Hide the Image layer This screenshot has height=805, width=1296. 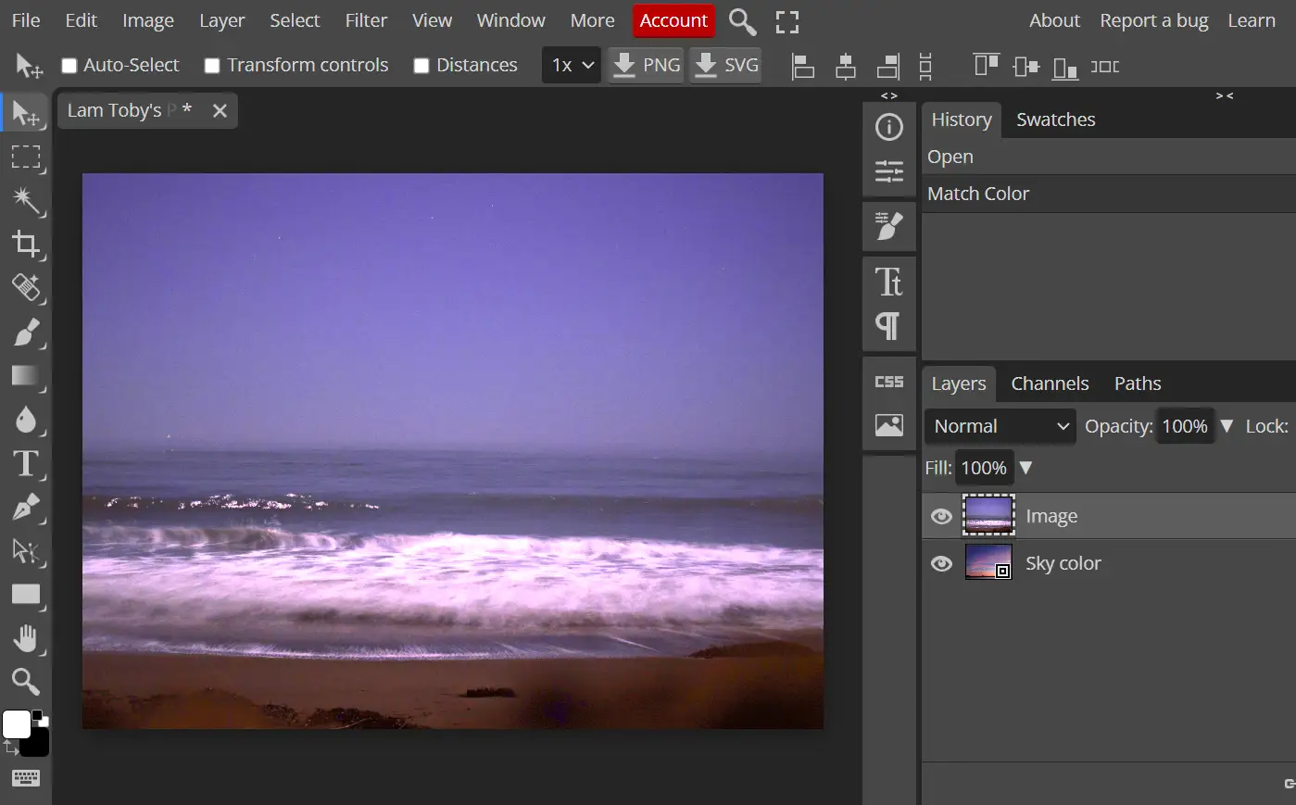pos(941,517)
